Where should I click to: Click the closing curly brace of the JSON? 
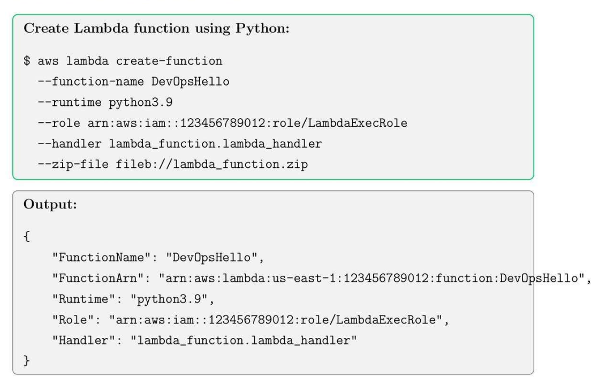coord(26,361)
